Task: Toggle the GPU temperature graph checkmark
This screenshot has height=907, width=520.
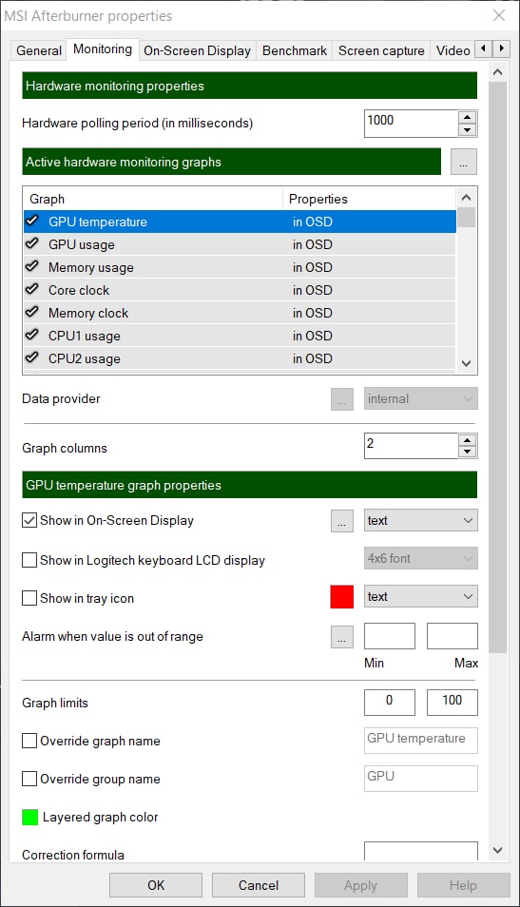Action: click(32, 221)
